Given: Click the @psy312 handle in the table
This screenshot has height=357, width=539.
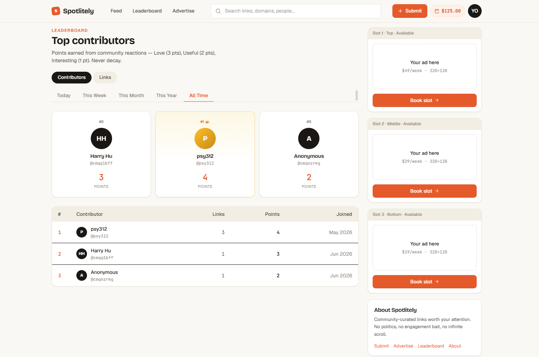Looking at the screenshot, I should tap(100, 236).
